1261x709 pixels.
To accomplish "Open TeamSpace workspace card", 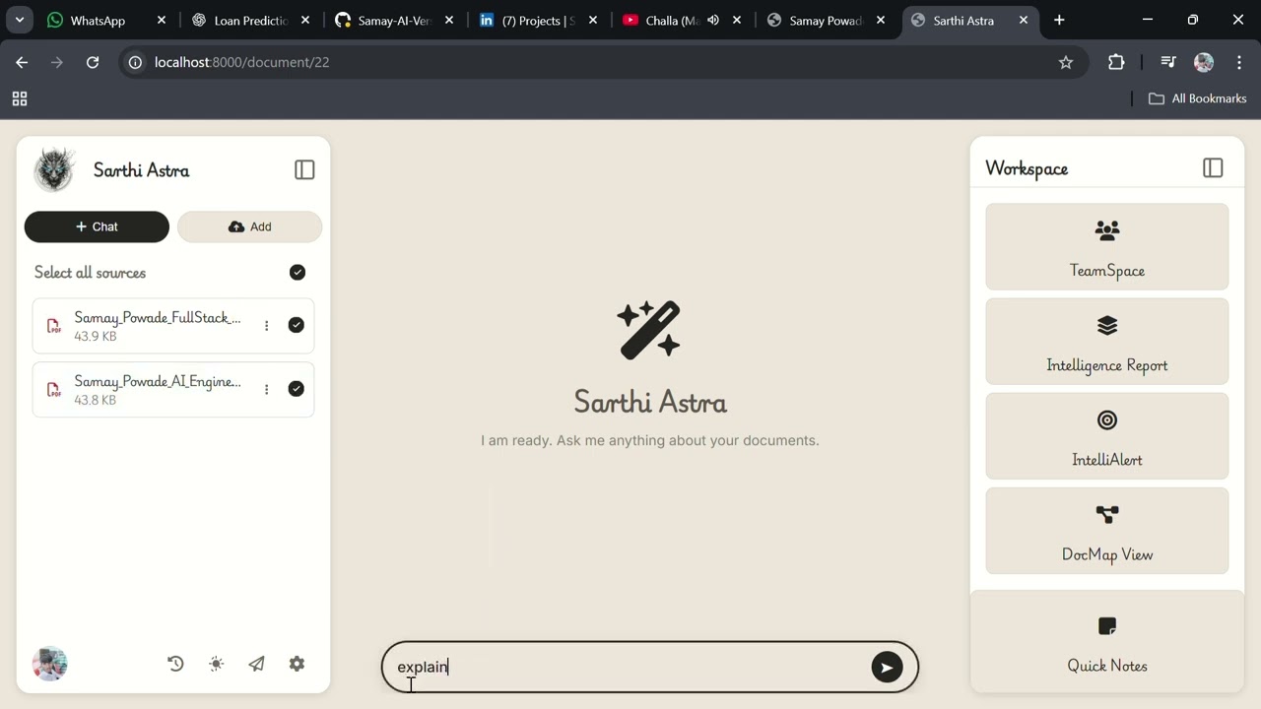I will [x=1107, y=247].
